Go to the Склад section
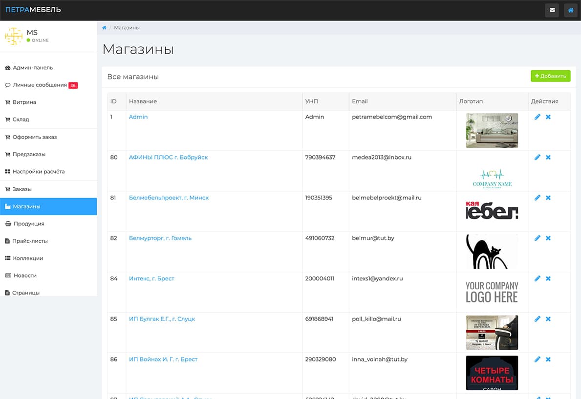 click(x=22, y=119)
